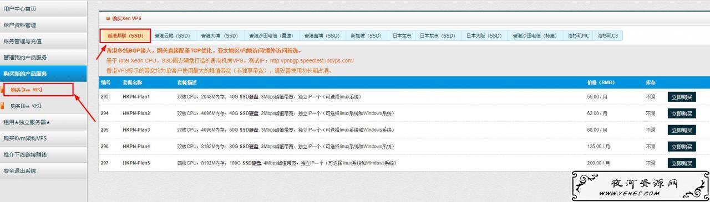Switch to 日本东京 (SSD) tab
Image resolution: width=710 pixels, height=202 pixels.
pyautogui.click(x=438, y=36)
